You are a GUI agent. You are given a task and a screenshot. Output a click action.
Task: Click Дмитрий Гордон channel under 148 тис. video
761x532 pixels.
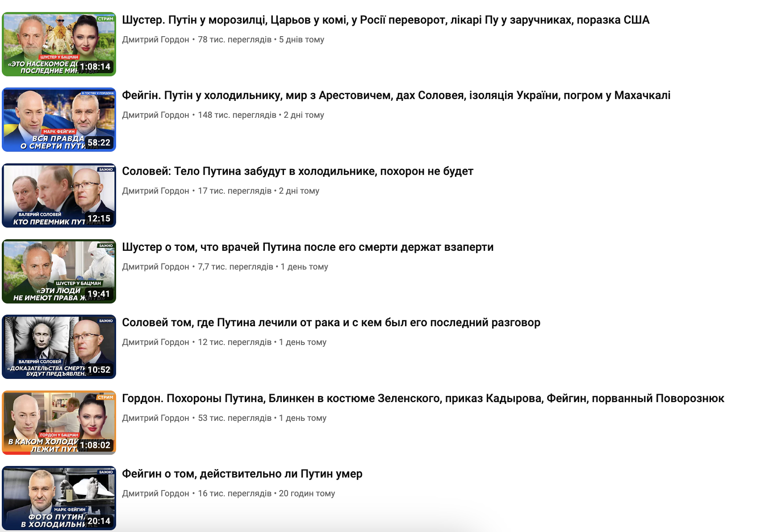click(155, 115)
